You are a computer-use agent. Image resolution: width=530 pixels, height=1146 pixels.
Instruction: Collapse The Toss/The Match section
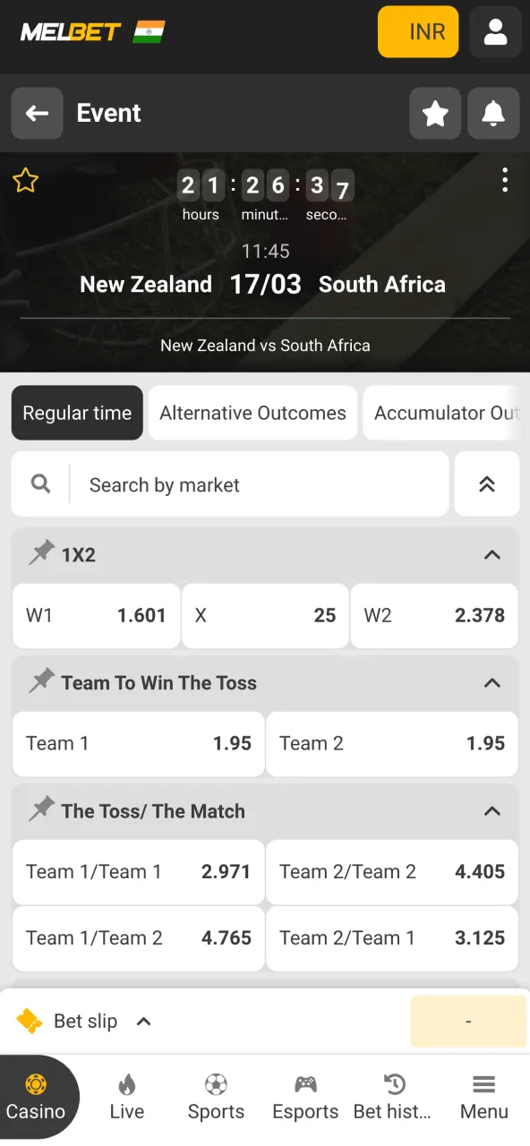(492, 811)
